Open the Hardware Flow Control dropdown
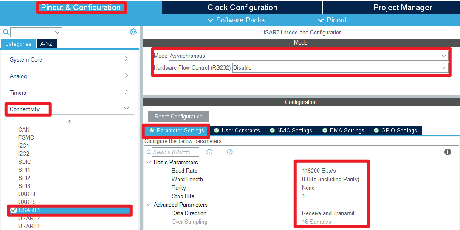The width and height of the screenshot is (460, 230). point(340,67)
